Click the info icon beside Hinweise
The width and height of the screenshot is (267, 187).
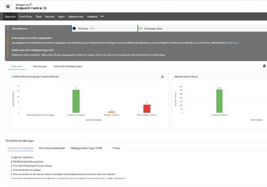[x=74, y=29]
